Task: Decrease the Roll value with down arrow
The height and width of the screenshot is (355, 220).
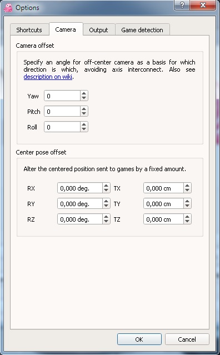Action: click(x=84, y=129)
